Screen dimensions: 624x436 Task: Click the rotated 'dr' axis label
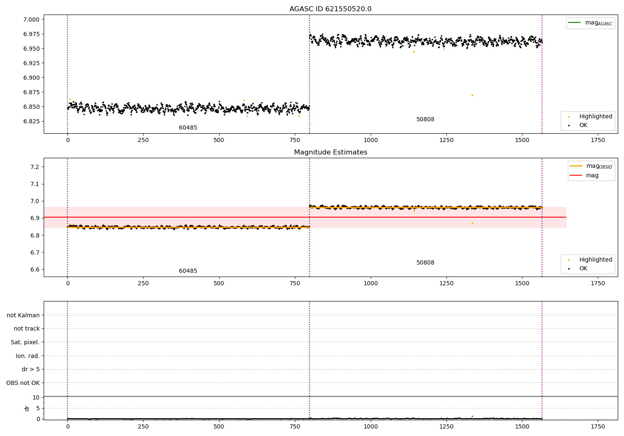click(x=27, y=408)
